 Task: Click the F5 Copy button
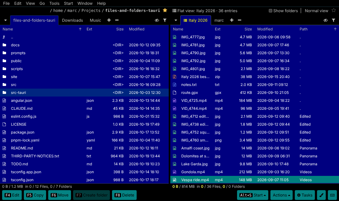point(35,195)
